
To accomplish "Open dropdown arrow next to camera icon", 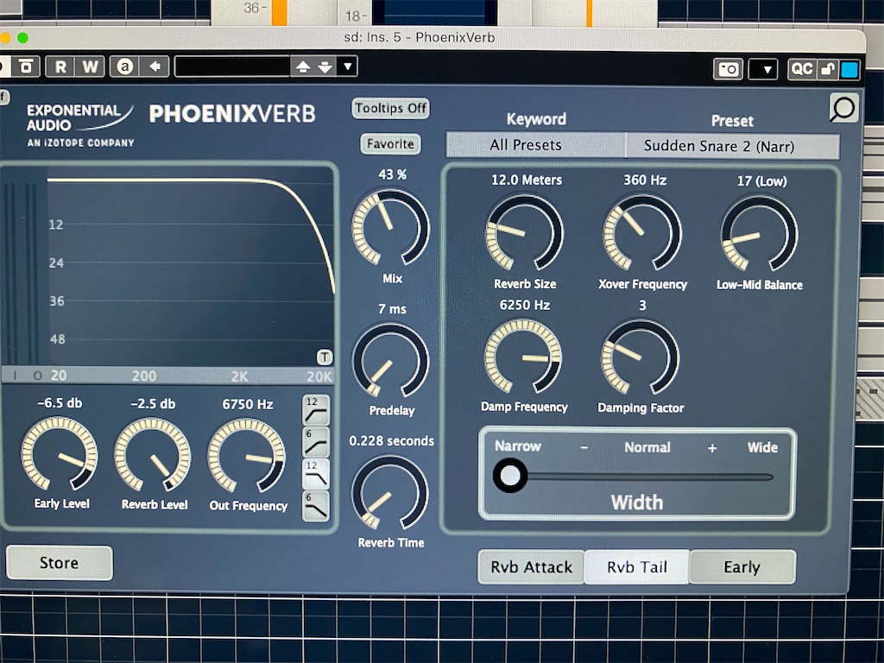I will coord(763,70).
